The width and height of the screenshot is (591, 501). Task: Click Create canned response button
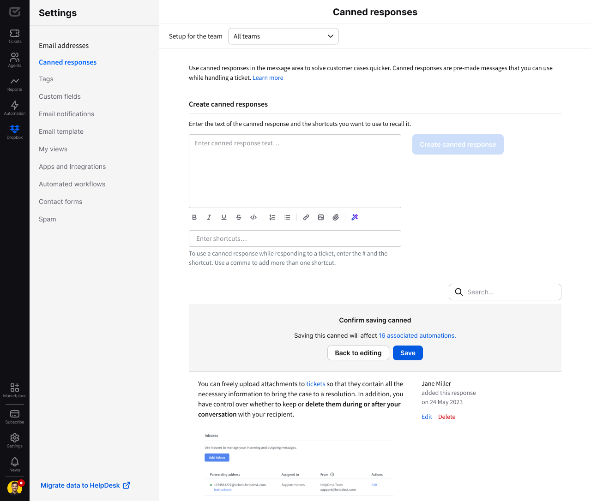pyautogui.click(x=458, y=144)
